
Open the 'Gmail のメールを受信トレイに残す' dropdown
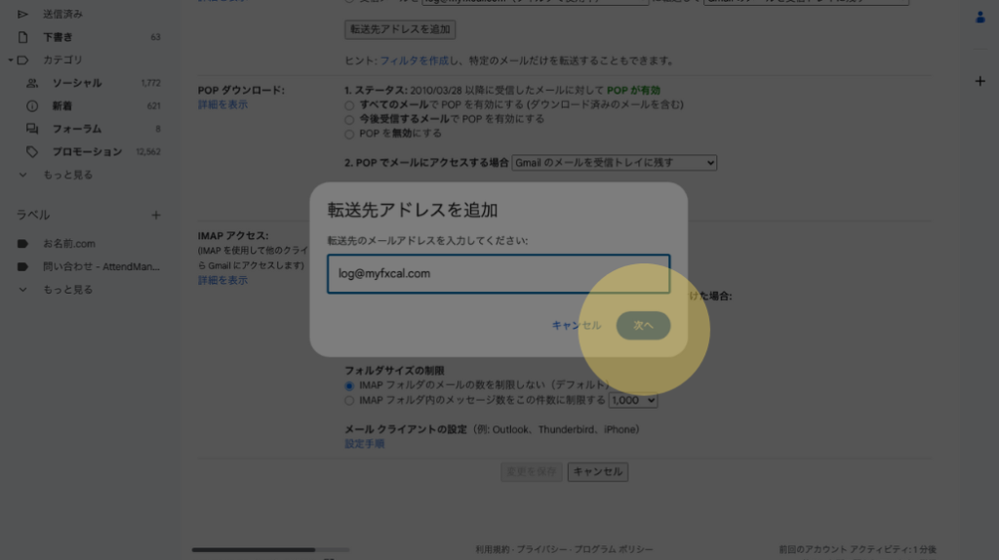pos(615,163)
